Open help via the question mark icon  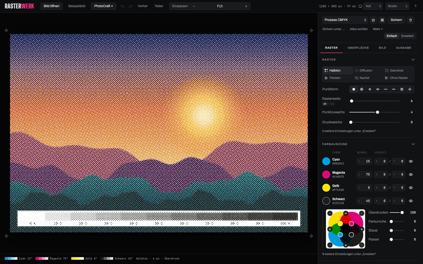tap(415, 6)
